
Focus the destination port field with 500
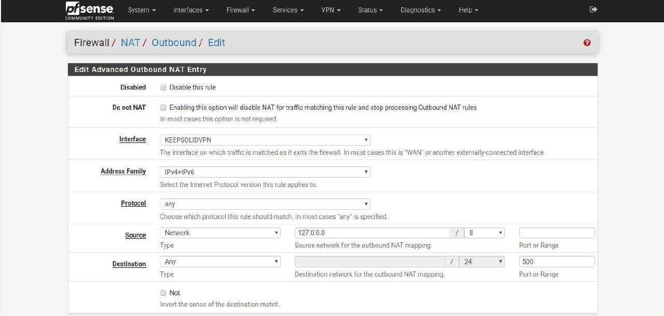tap(557, 262)
